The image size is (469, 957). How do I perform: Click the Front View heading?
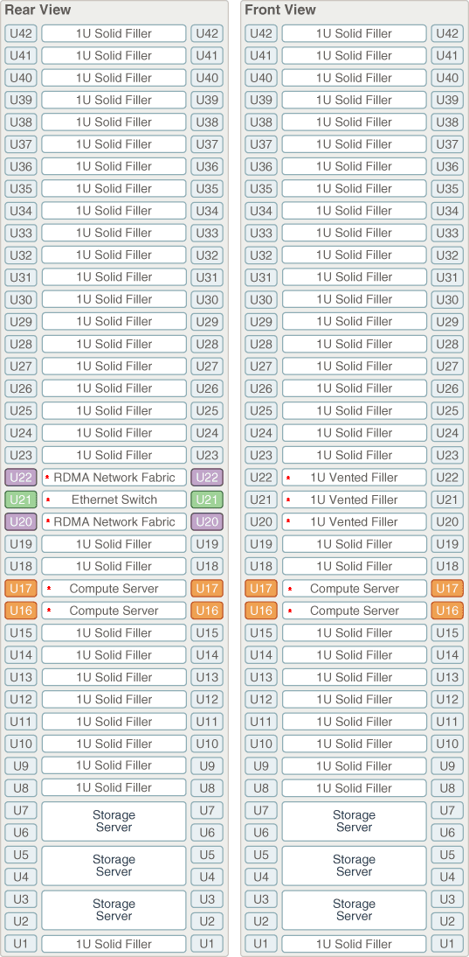pos(280,10)
